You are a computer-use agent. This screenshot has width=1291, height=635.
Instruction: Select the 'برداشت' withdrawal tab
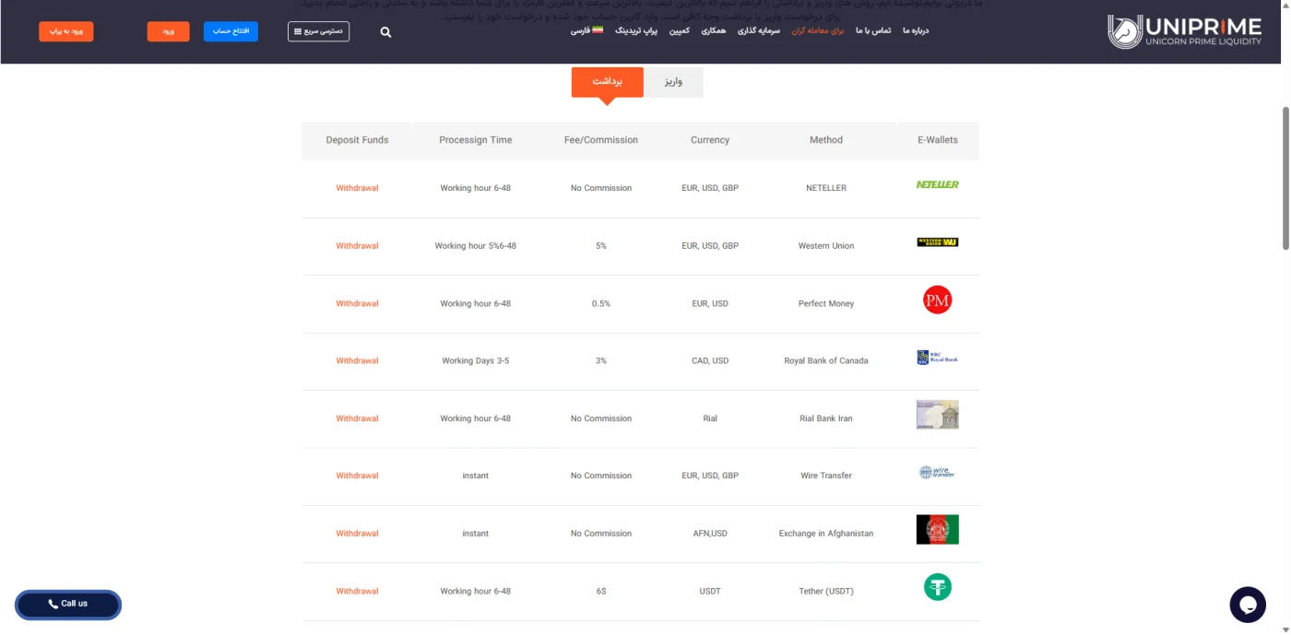[x=607, y=82]
